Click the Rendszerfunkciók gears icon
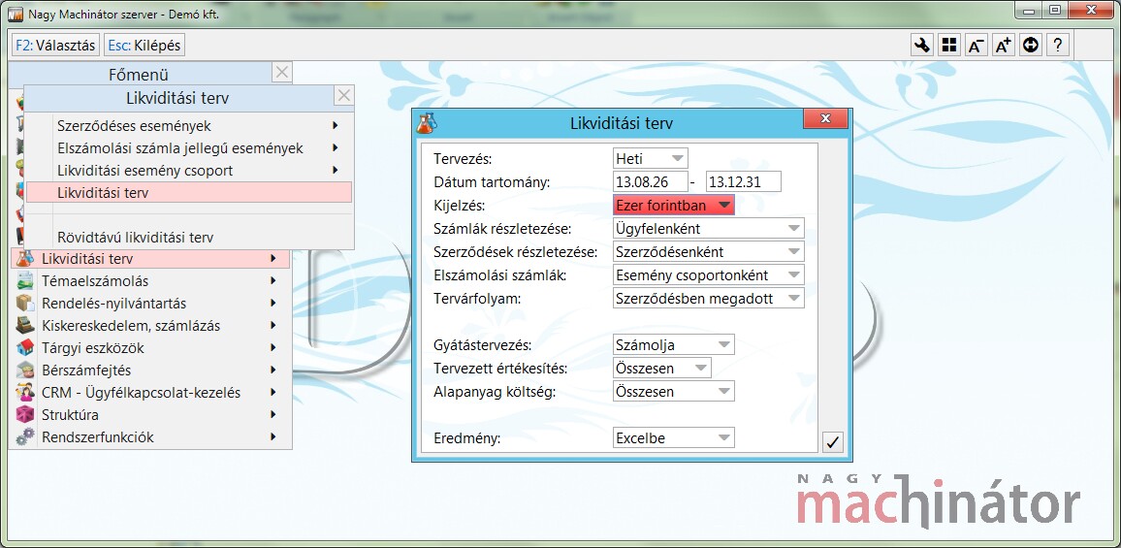 tap(25, 436)
